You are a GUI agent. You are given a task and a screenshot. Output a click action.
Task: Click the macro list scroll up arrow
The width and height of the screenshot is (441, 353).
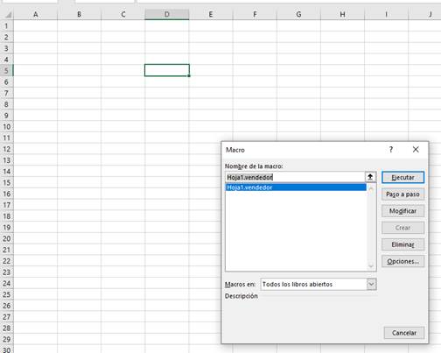(x=371, y=189)
